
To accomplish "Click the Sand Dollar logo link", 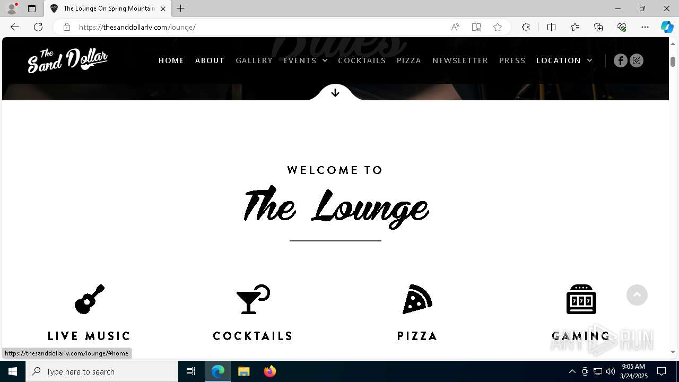I will 68,60.
